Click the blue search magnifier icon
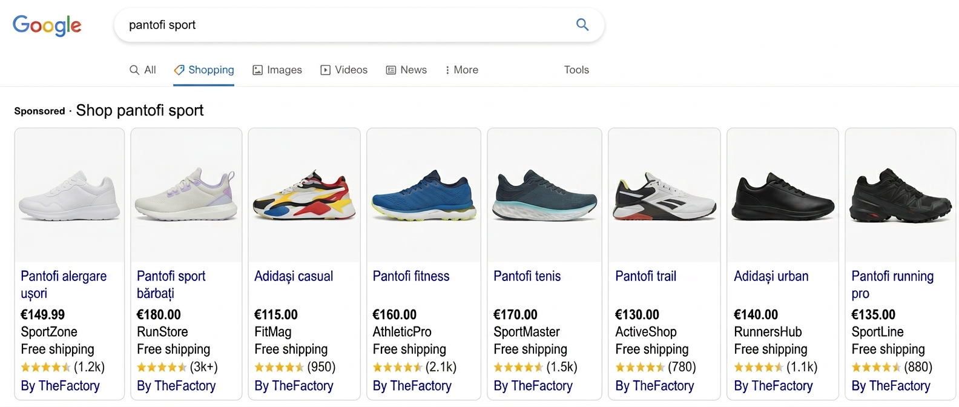 (x=582, y=25)
